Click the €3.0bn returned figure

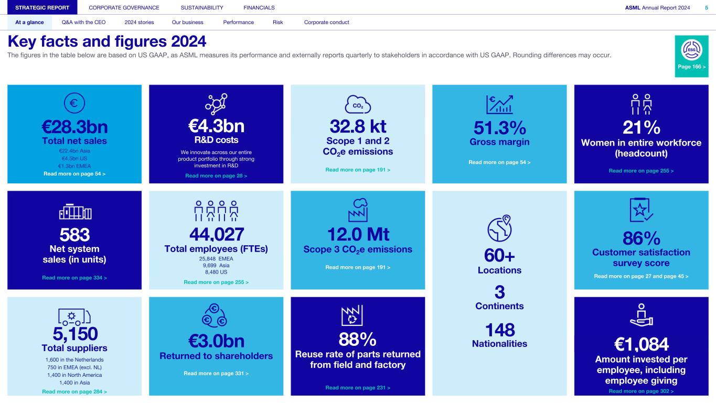216,341
